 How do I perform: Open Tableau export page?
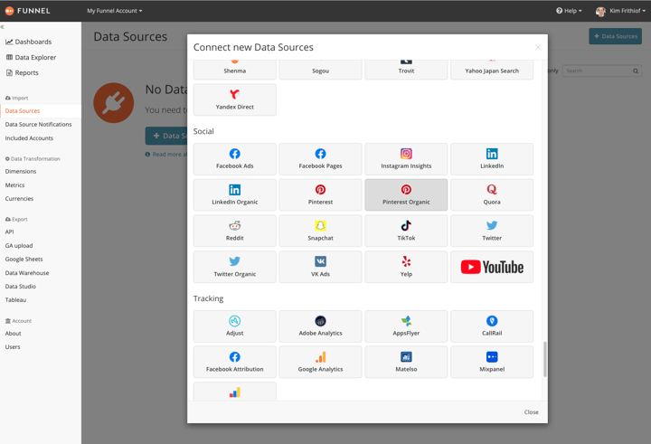coord(15,299)
